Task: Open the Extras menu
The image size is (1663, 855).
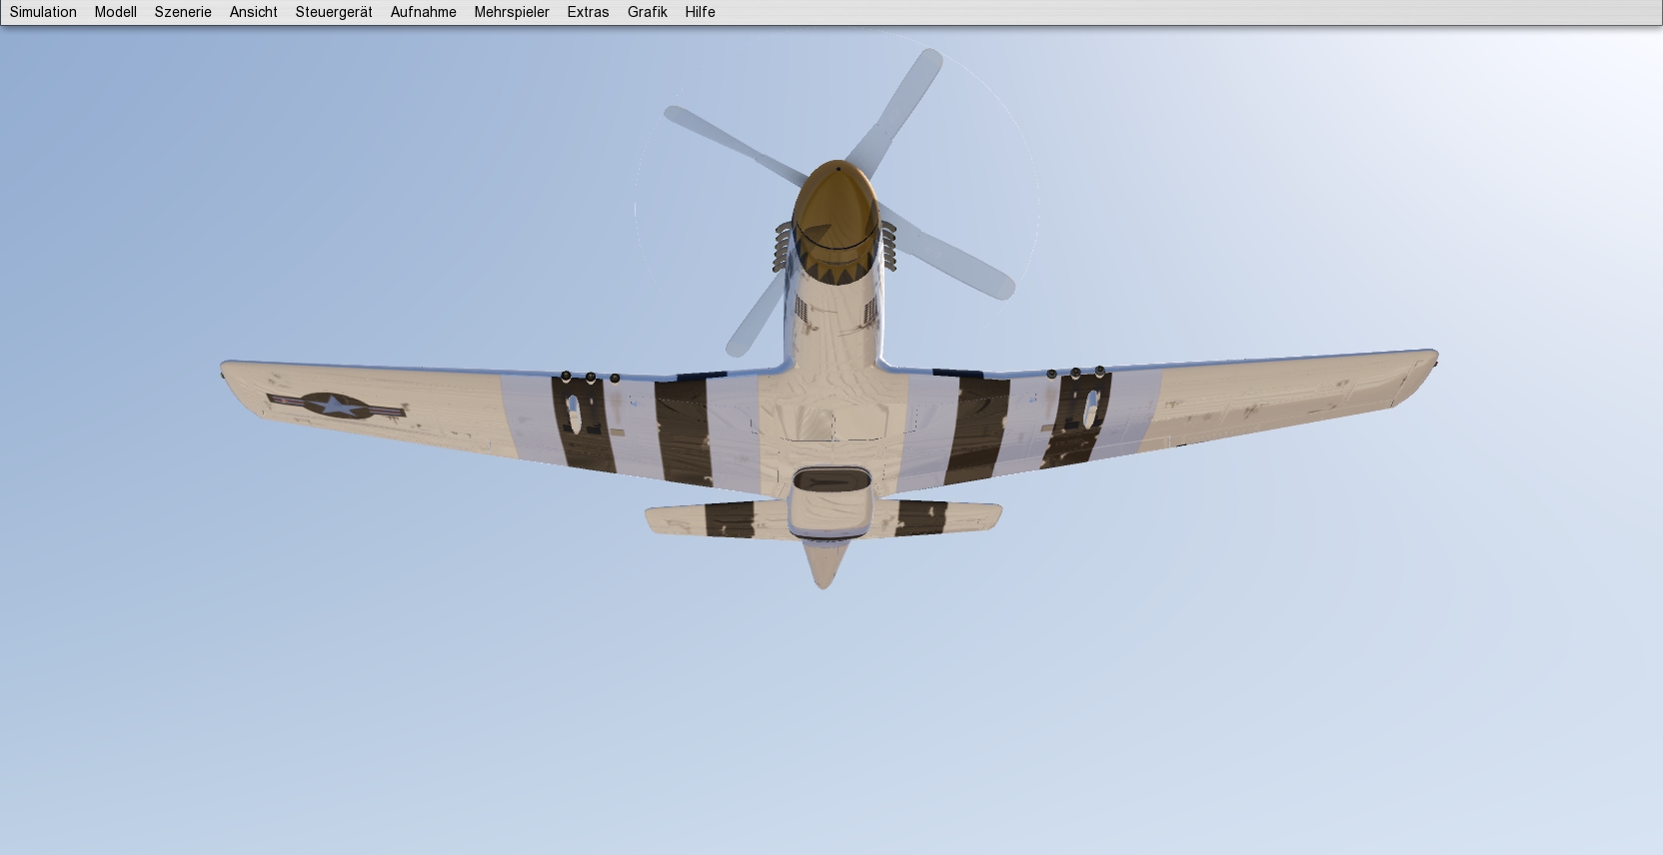Action: (588, 12)
